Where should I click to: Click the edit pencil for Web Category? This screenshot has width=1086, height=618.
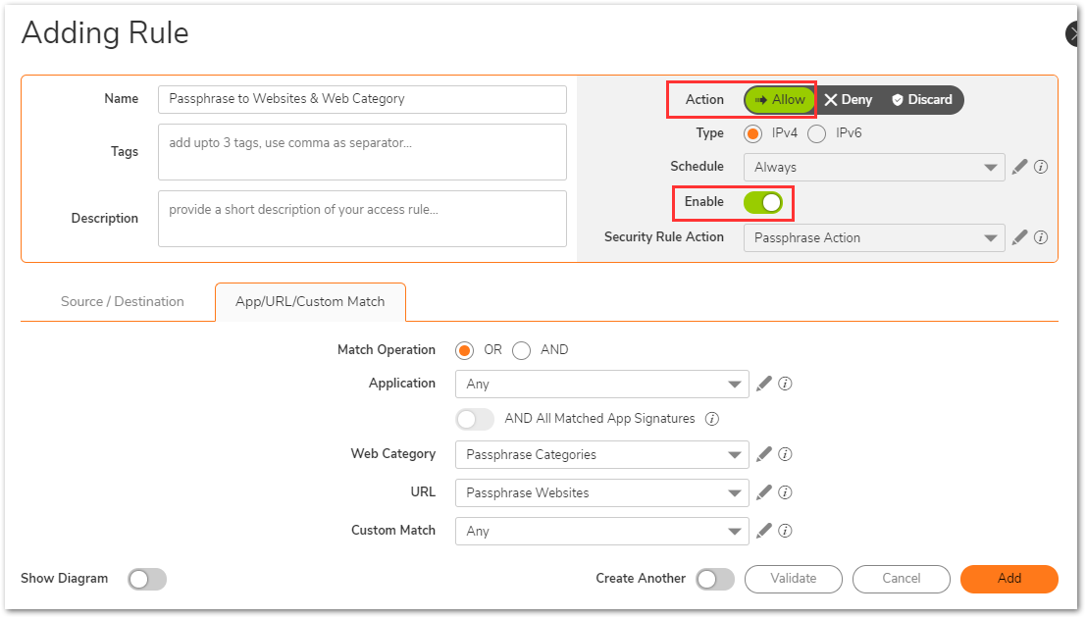[764, 454]
